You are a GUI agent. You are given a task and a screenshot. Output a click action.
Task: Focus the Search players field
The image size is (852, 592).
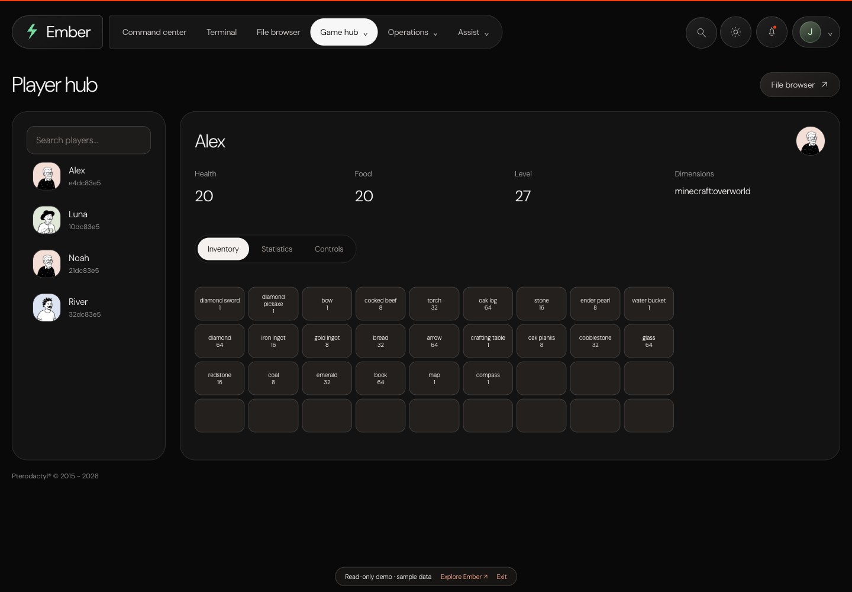[89, 140]
